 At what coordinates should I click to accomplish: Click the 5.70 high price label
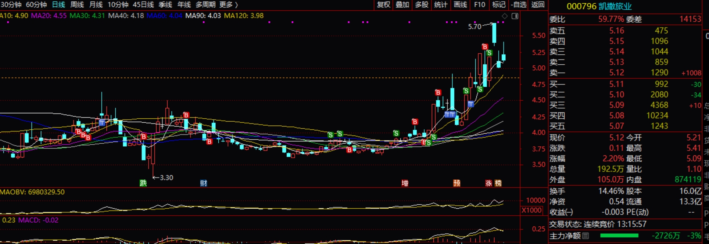475,26
